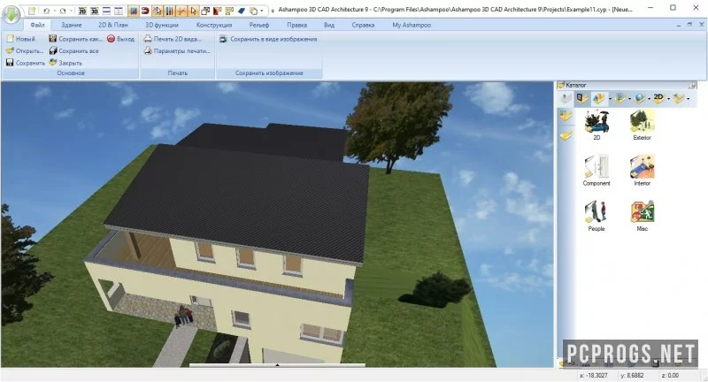The image size is (708, 382).
Task: Click the new document icon in quick access toolbar
Action: point(32,11)
